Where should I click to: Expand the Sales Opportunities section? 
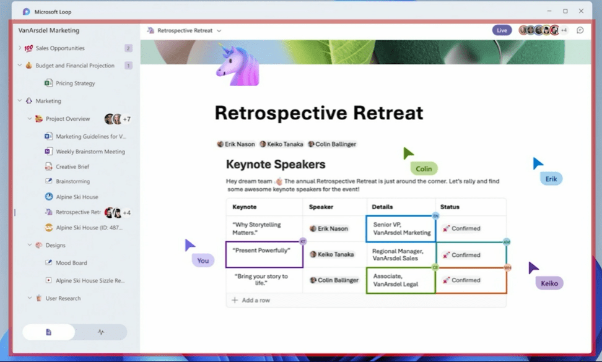20,48
